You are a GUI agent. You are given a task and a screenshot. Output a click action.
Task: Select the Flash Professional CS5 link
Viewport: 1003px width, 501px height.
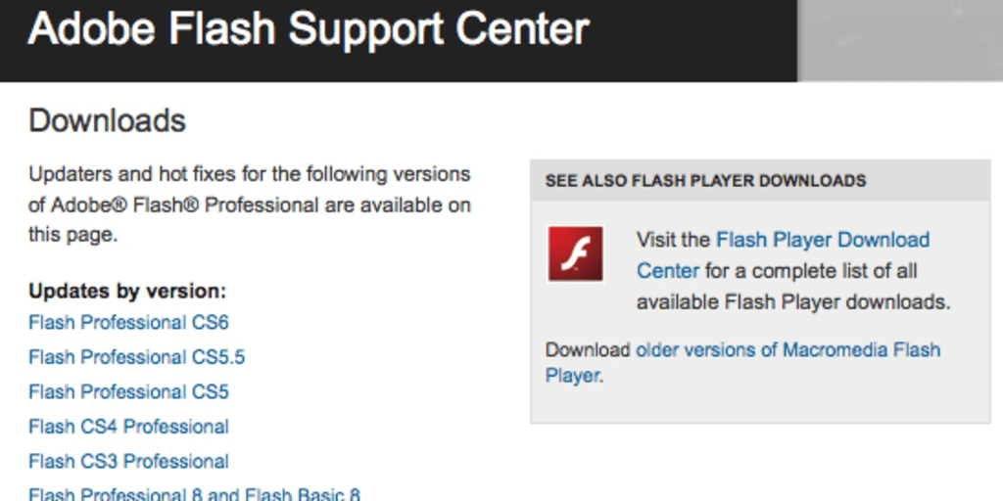click(x=128, y=391)
